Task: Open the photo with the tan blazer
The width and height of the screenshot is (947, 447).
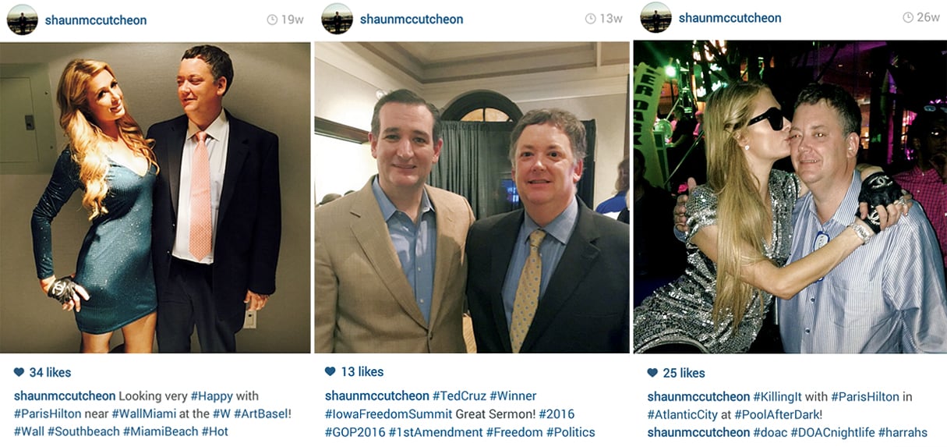Action: [472, 197]
